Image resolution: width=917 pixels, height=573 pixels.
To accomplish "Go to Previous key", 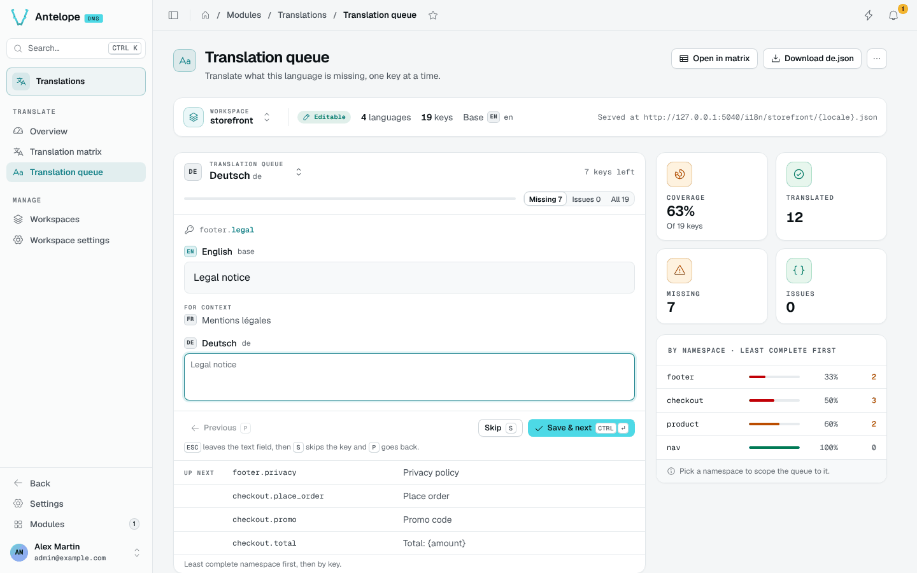I will [x=220, y=428].
